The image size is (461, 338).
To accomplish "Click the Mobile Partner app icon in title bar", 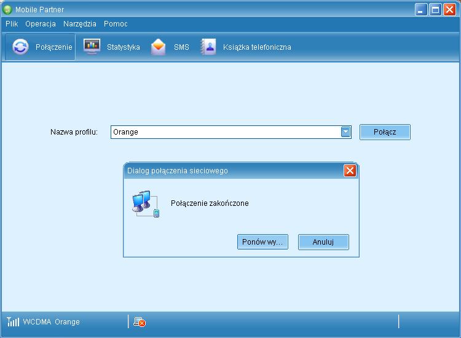I will [x=7, y=10].
